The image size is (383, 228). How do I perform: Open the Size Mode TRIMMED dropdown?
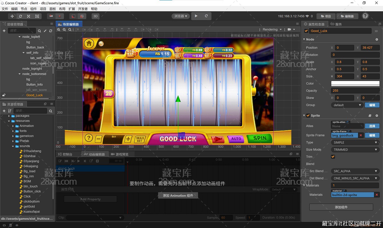355,149
